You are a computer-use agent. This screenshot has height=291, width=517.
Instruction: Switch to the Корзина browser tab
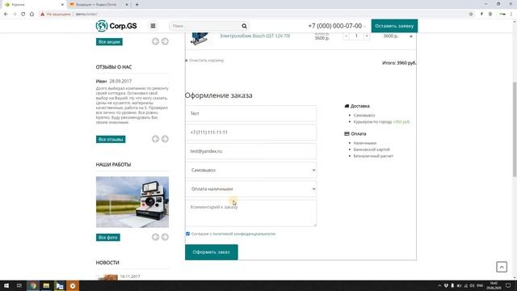tap(33, 5)
